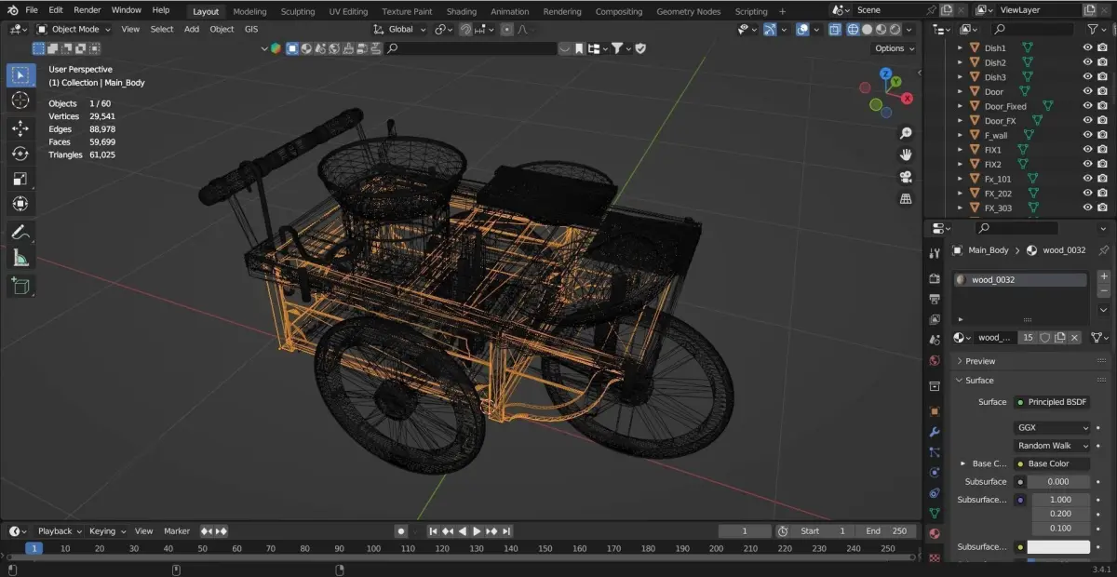This screenshot has height=577, width=1117.
Task: Click the Subsurface Radius 1.000 field
Action: click(1061, 500)
